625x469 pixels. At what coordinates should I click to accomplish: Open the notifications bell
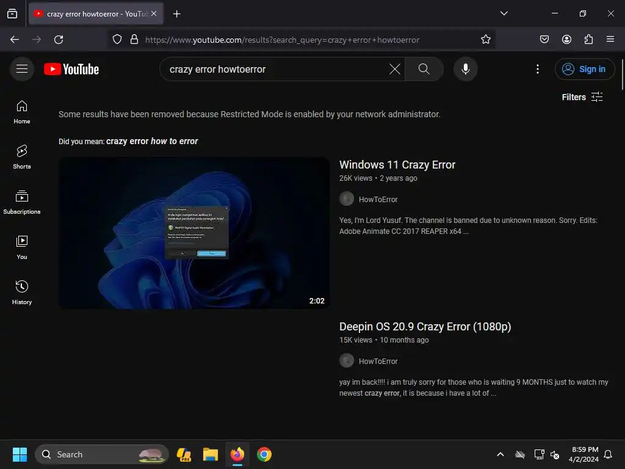608,454
